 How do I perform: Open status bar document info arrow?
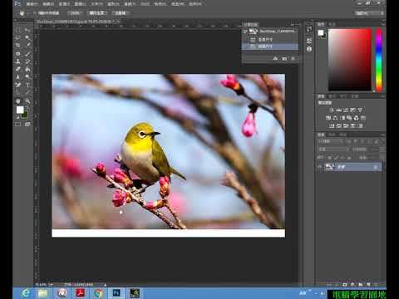pyautogui.click(x=105, y=284)
